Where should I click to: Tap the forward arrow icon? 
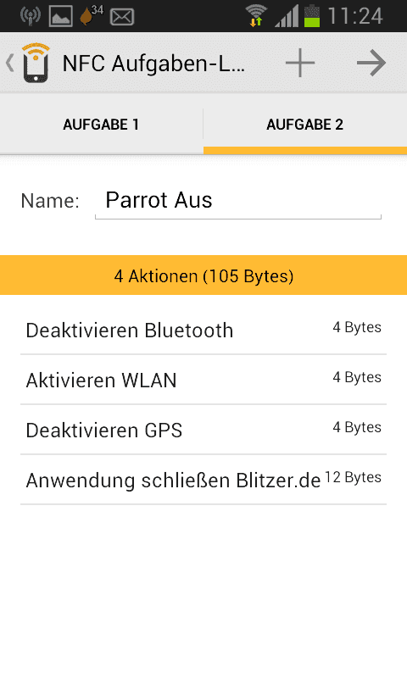(x=371, y=63)
